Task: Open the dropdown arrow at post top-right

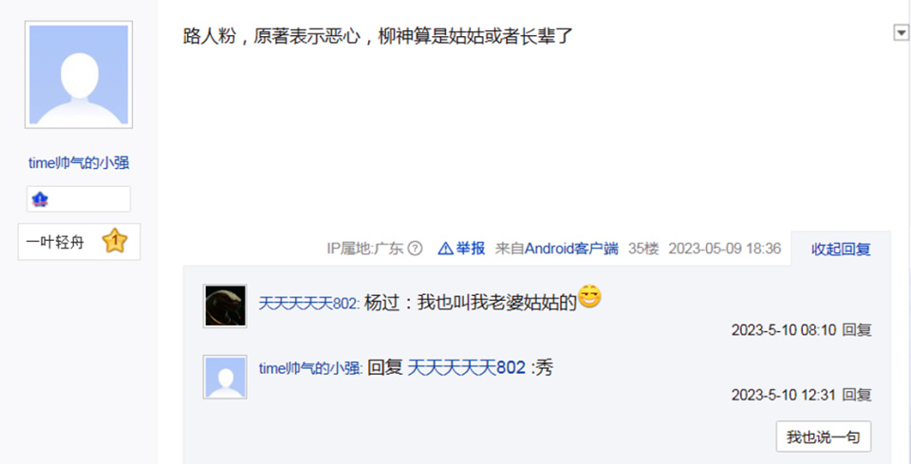Action: pyautogui.click(x=901, y=32)
